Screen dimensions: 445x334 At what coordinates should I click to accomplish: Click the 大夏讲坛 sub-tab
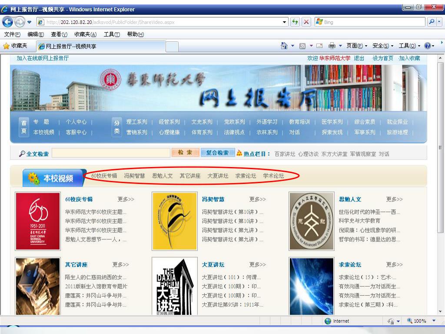click(x=218, y=176)
